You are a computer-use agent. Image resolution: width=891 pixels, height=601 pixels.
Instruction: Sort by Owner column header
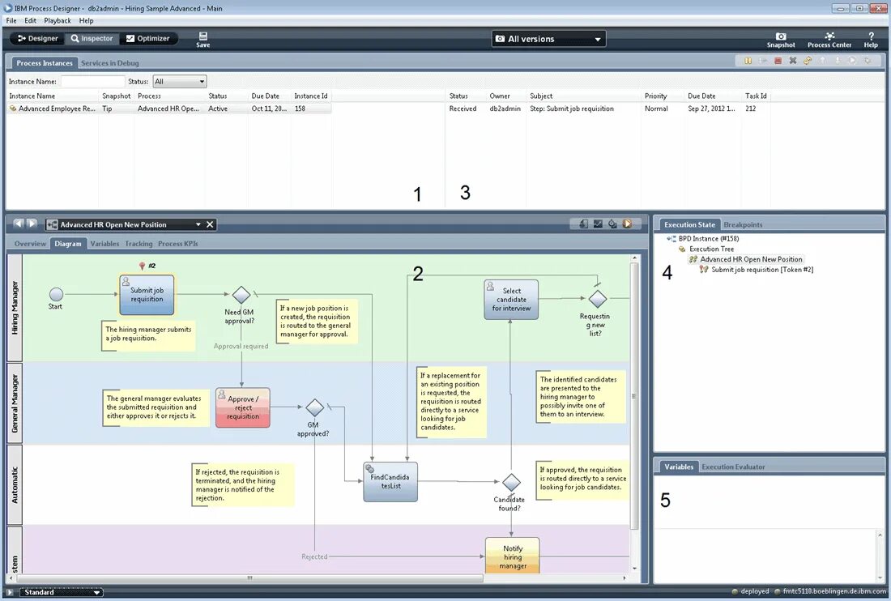point(500,96)
